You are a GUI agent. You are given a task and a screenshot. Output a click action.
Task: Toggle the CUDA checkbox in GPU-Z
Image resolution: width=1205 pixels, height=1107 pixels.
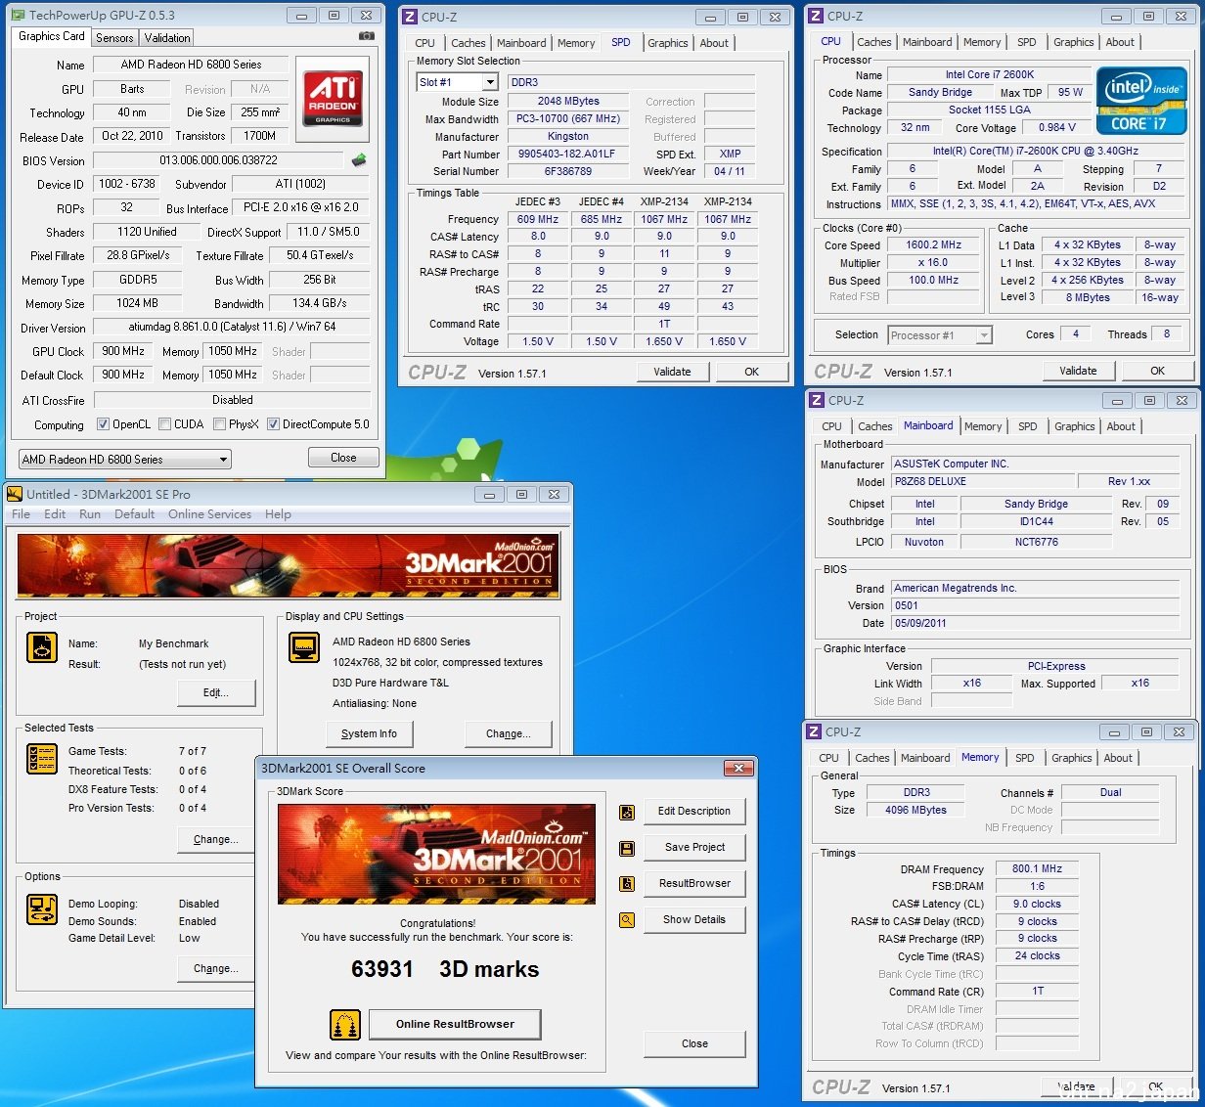(164, 424)
